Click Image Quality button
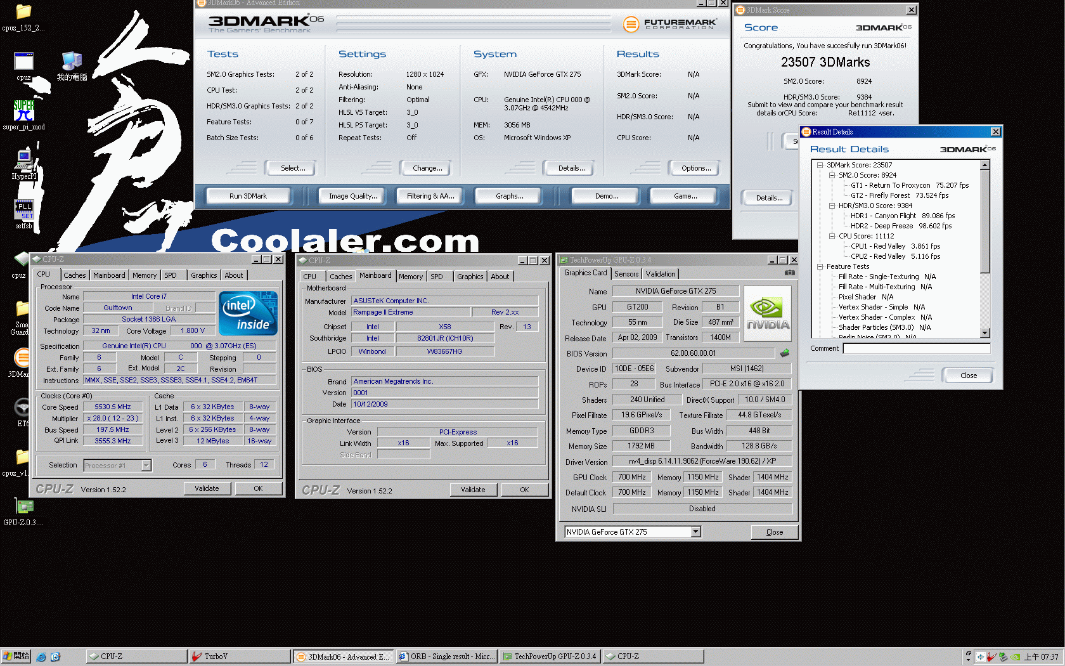The height and width of the screenshot is (666, 1065). (x=352, y=196)
